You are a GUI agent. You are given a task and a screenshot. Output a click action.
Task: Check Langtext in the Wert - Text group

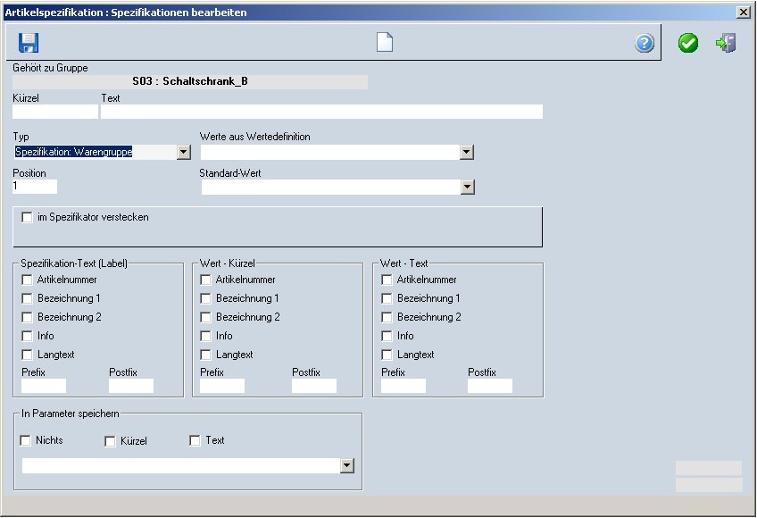pos(387,355)
